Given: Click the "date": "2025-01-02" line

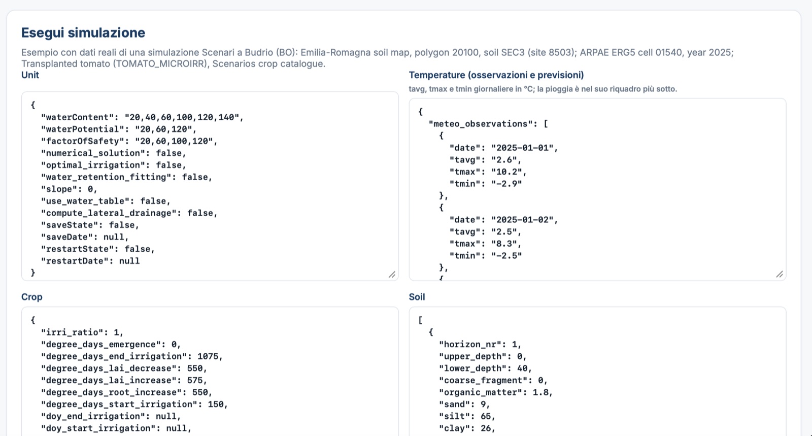Looking at the screenshot, I should pyautogui.click(x=503, y=220).
